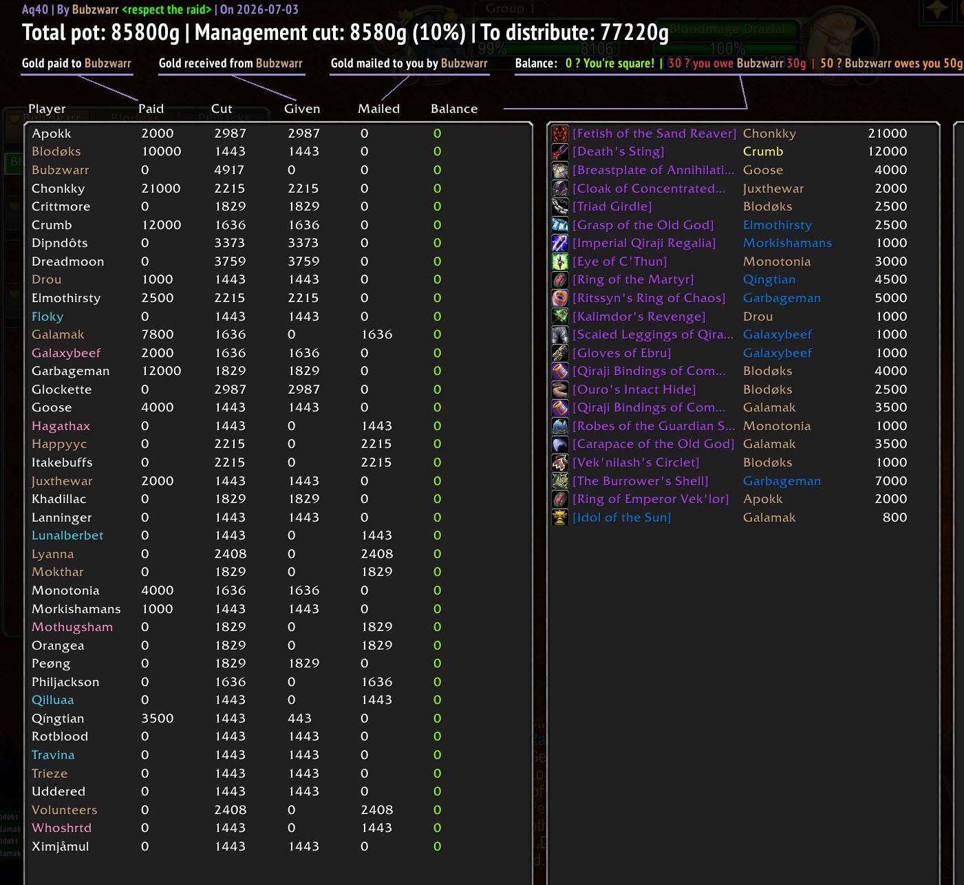This screenshot has height=885, width=964.
Task: Select player name Hagathax
Action: [x=61, y=426]
